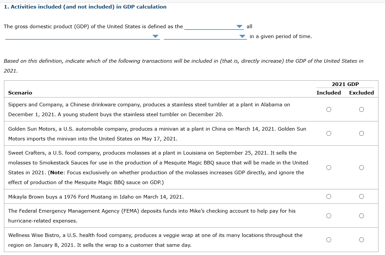
Task: Click the 2021 GDP table heading
Action: [x=345, y=84]
